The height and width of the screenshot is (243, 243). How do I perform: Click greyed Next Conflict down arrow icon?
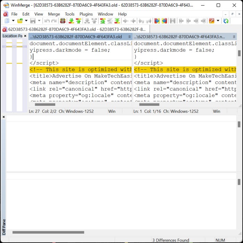tap(87, 21)
